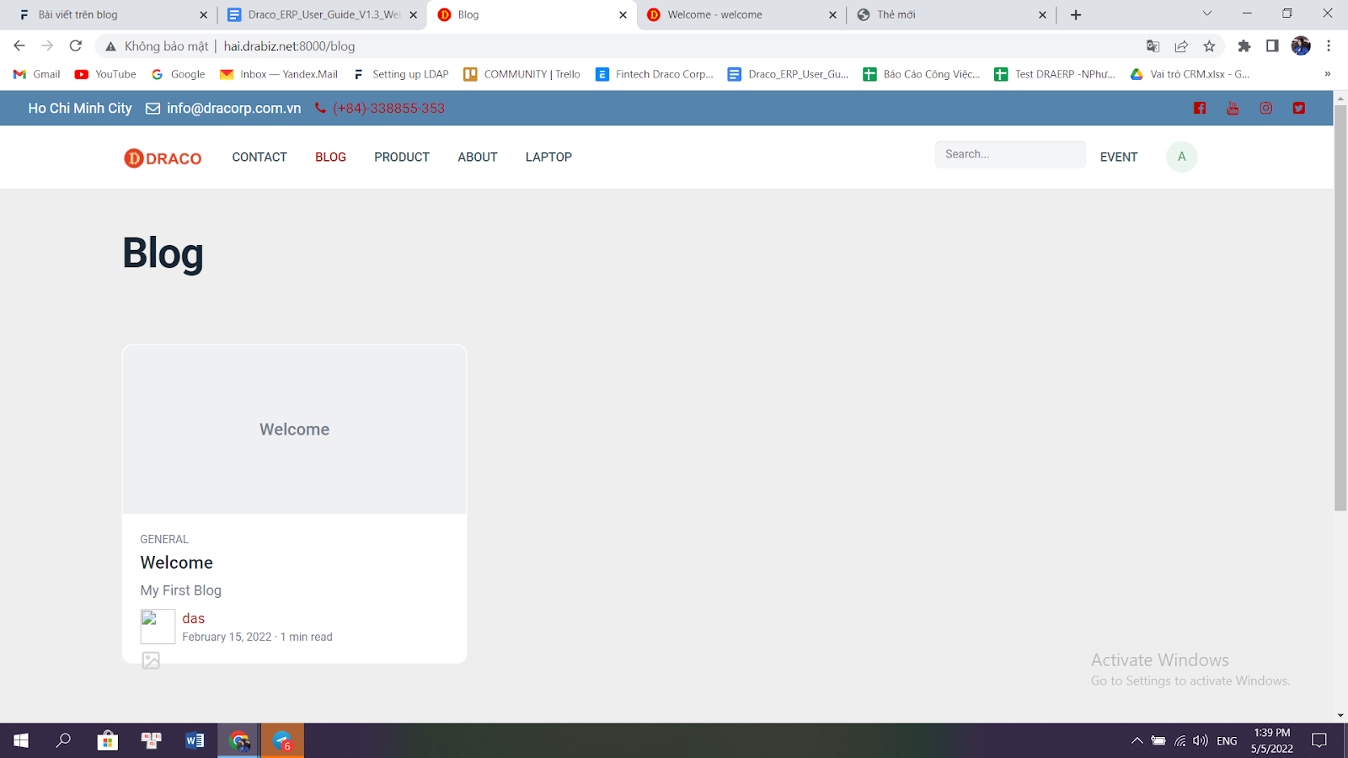Open taskbar search
Screen dimensions: 1348x758
coord(63,740)
